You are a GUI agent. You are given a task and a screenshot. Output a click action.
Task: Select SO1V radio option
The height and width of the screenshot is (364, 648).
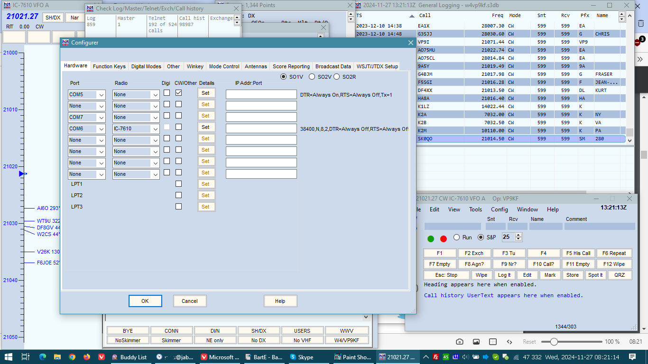[x=284, y=77]
